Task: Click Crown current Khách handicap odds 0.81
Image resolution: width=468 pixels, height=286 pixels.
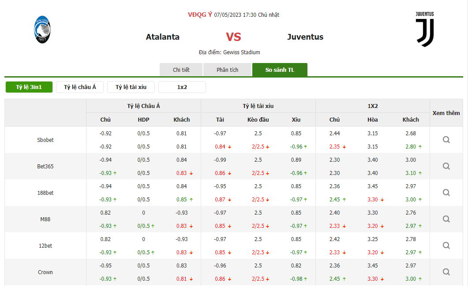Action: coord(181,279)
